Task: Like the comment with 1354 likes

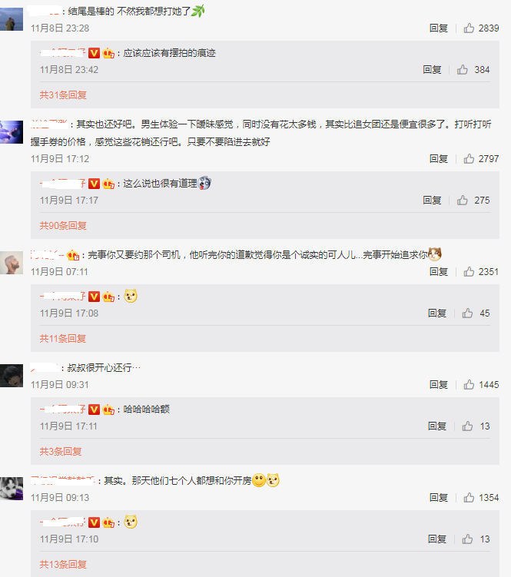Action: click(x=469, y=498)
